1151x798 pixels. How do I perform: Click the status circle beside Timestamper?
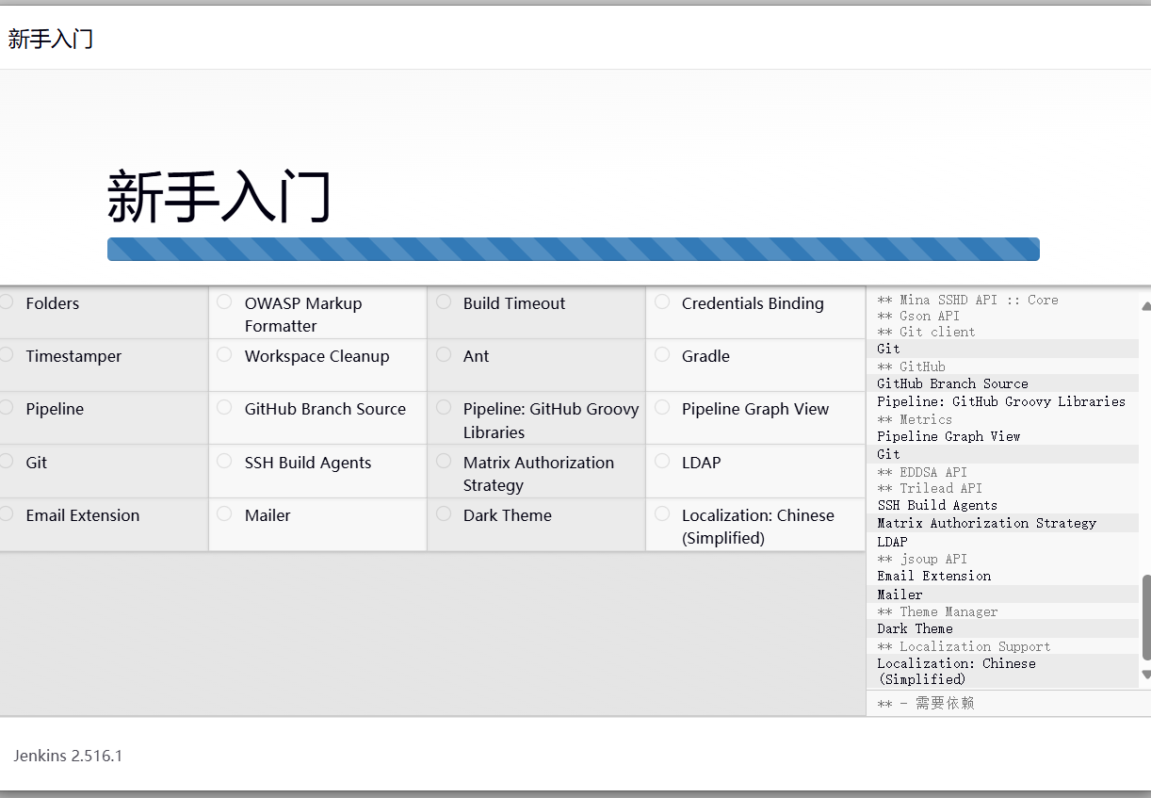coord(7,354)
